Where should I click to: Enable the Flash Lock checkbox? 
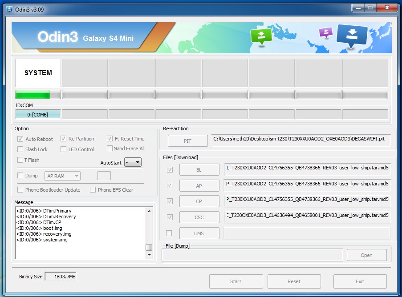tap(20, 149)
